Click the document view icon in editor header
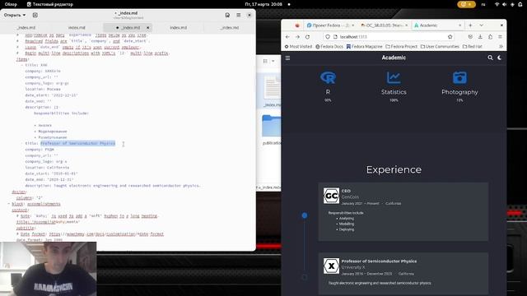 tap(227, 15)
